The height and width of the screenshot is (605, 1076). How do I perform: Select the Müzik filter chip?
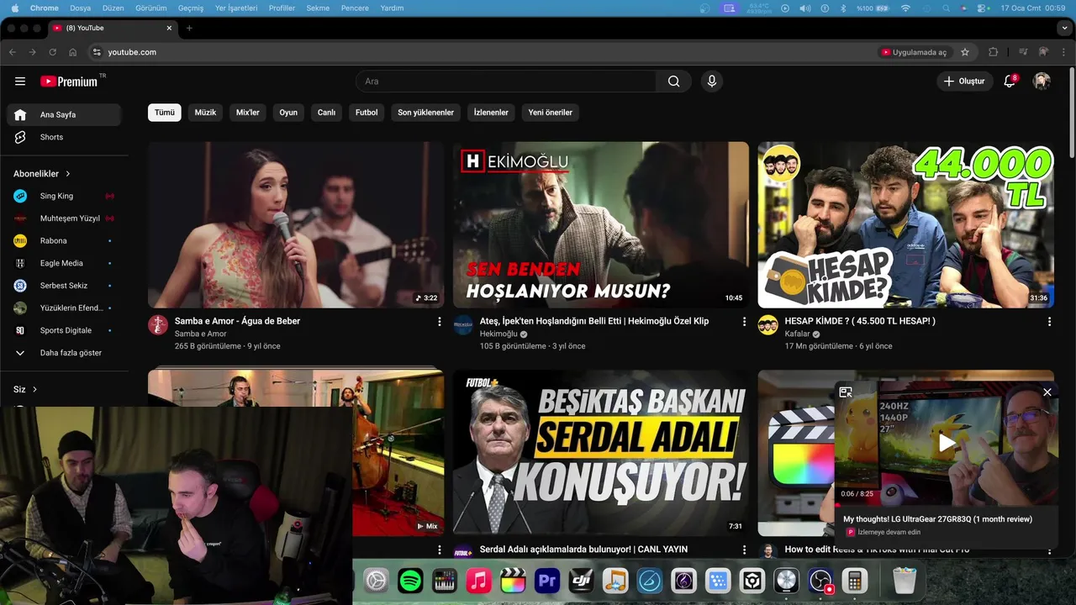pos(205,113)
